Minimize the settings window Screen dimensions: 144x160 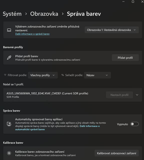pos(123,2)
